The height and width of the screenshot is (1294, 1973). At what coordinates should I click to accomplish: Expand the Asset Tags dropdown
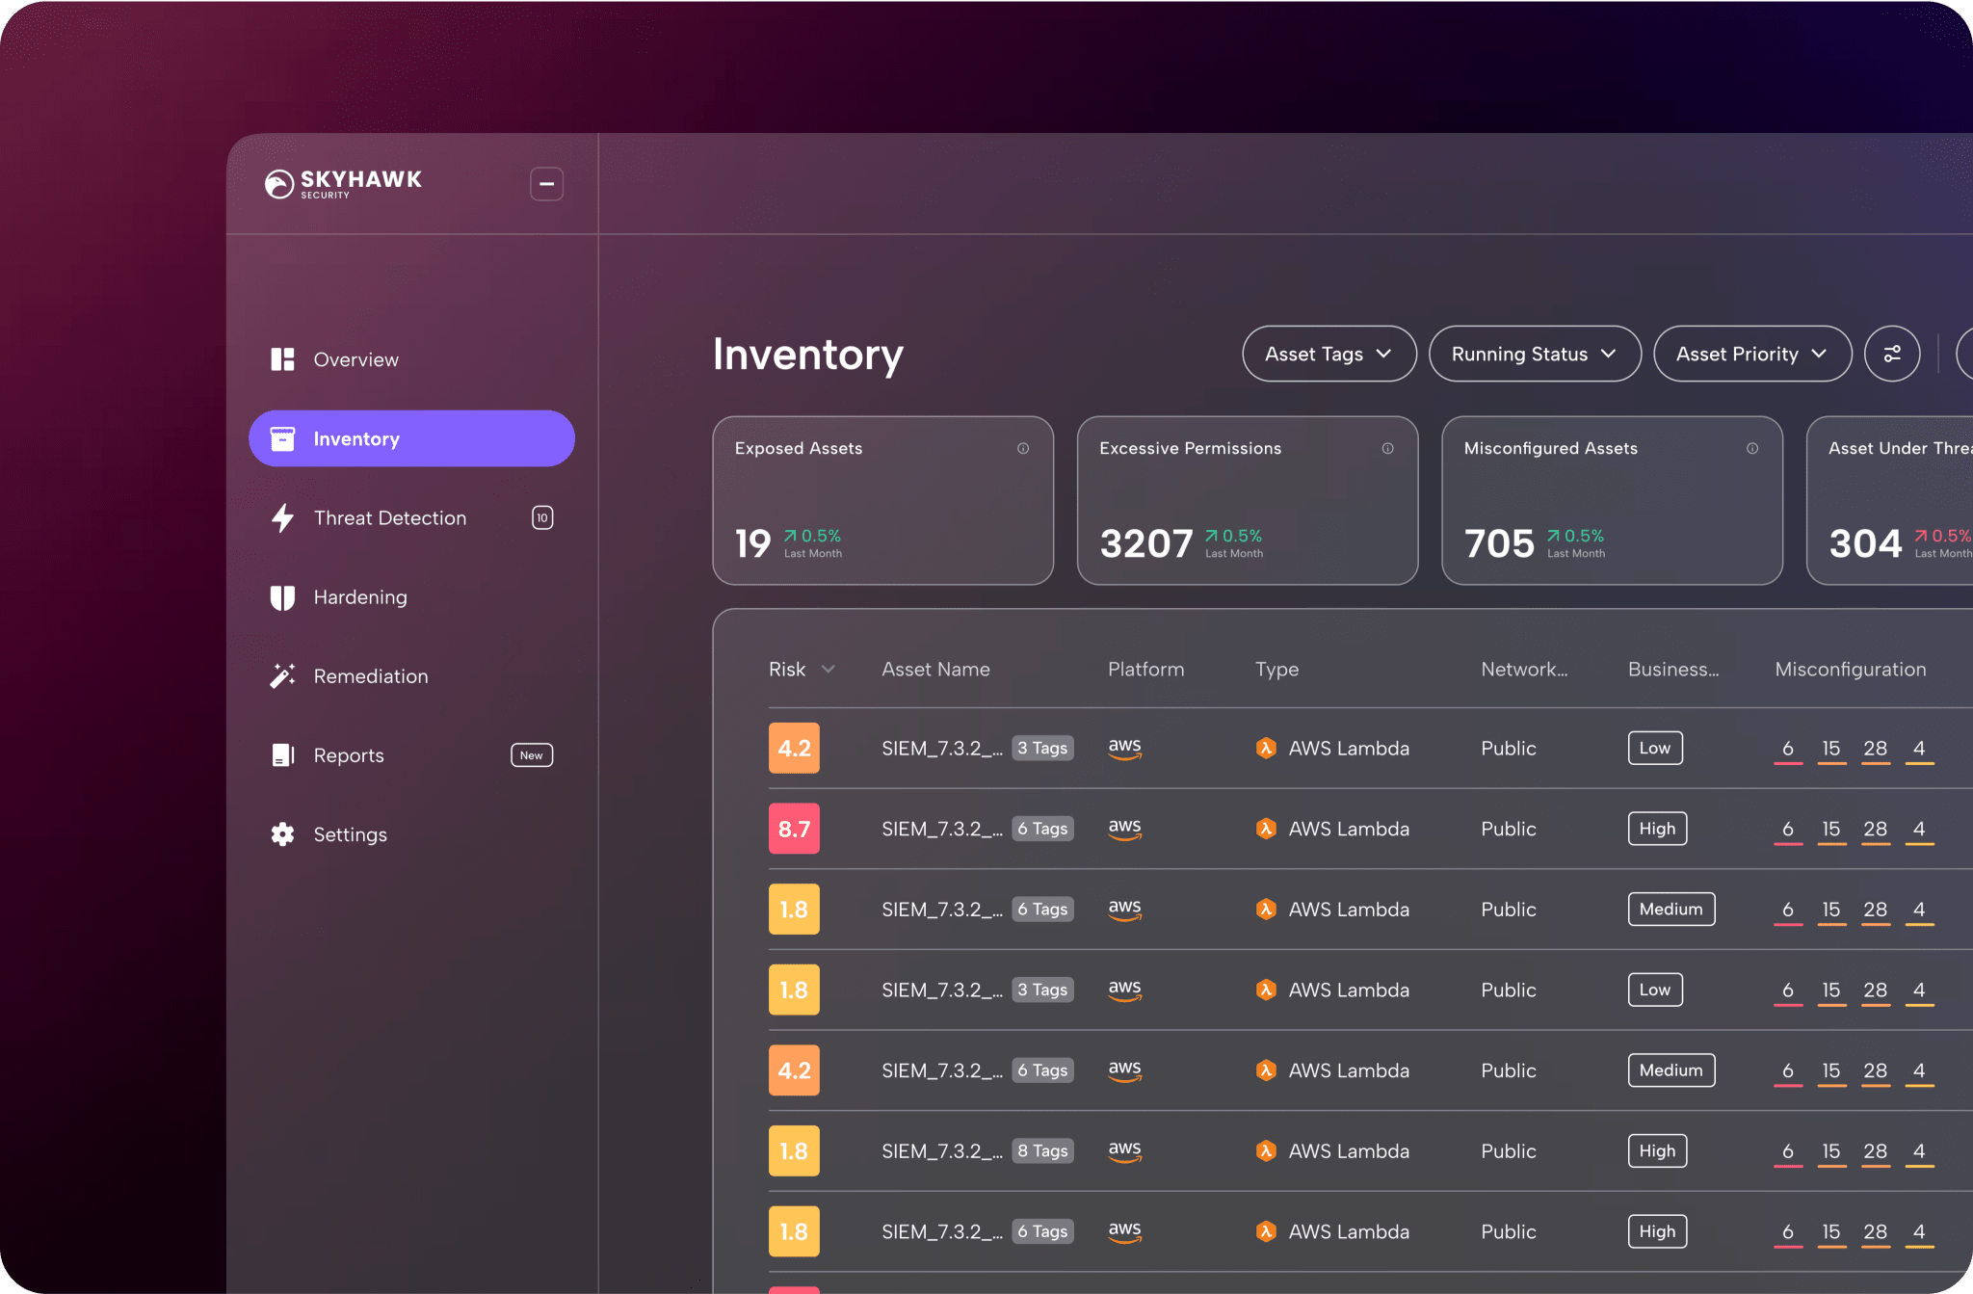click(x=1328, y=354)
